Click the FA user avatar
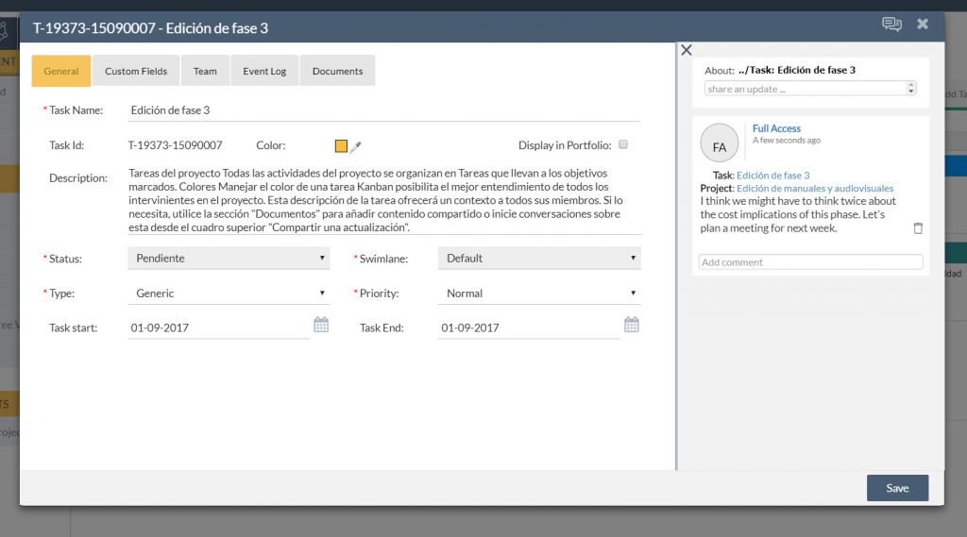Image resolution: width=967 pixels, height=537 pixels. click(x=720, y=143)
